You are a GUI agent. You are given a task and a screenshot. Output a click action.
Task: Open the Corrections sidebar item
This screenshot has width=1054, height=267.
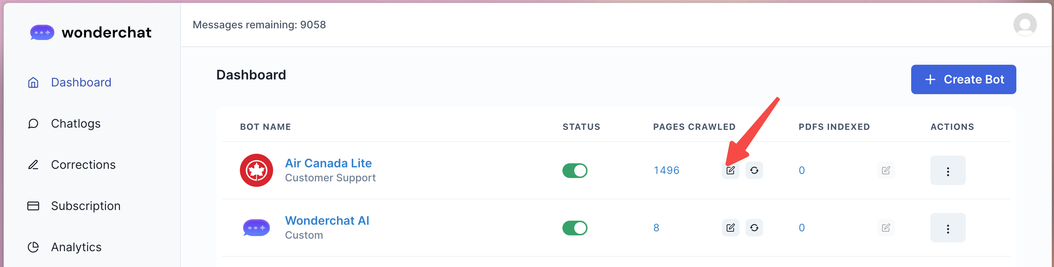pos(83,165)
